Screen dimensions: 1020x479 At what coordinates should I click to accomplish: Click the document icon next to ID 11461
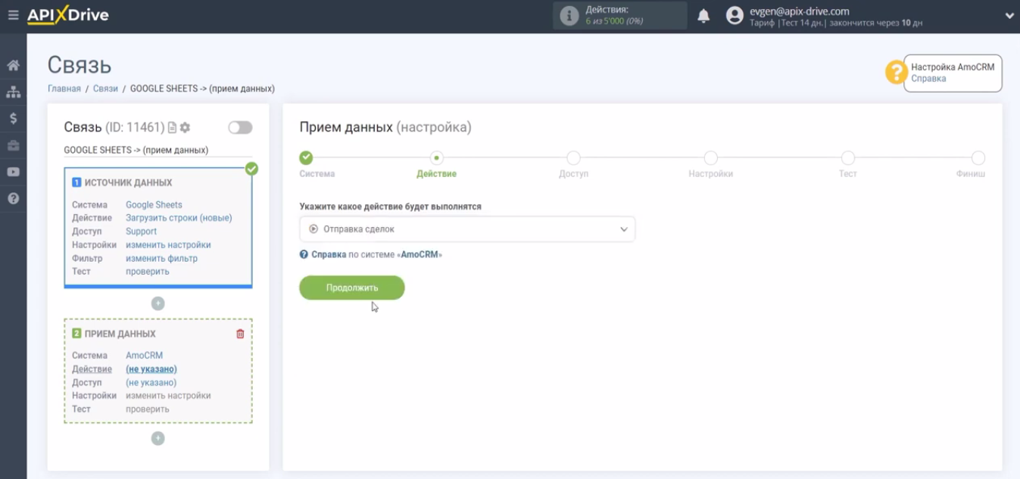coord(172,128)
